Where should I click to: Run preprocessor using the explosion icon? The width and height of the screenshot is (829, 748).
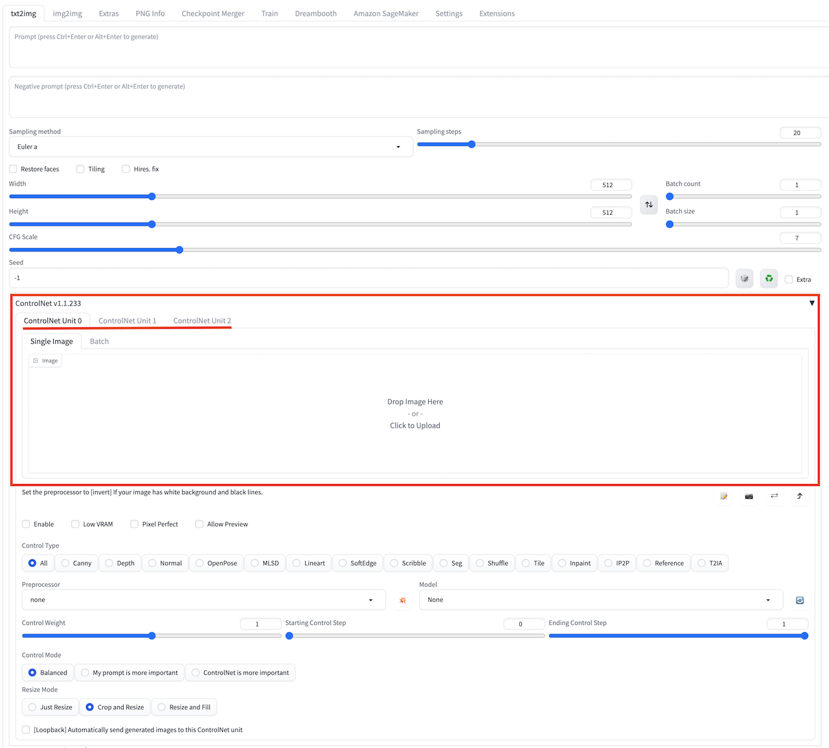tap(402, 600)
